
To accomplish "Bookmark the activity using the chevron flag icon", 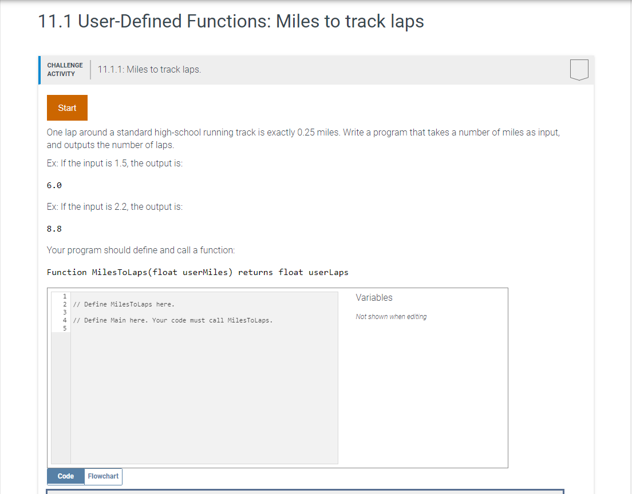I will (579, 69).
